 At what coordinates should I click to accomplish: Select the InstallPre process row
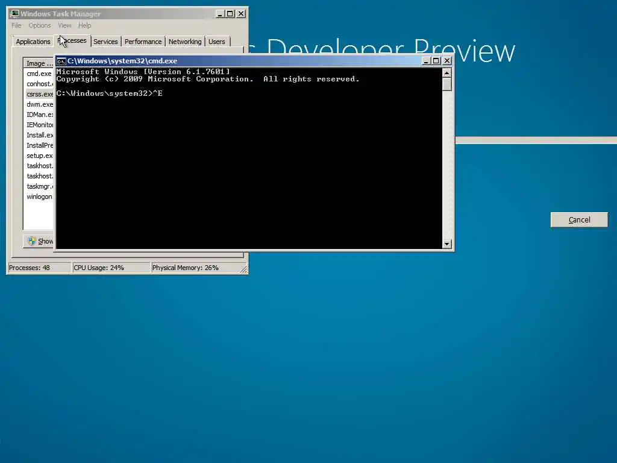pos(39,145)
